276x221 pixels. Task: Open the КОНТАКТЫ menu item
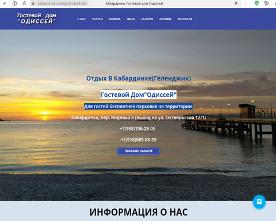click(x=185, y=19)
